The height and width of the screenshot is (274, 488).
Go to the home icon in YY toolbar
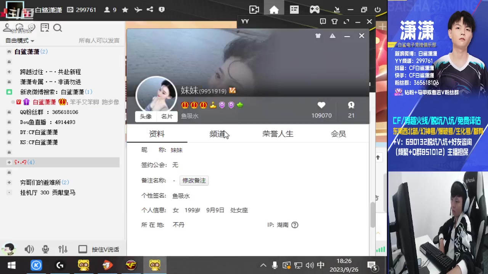tap(274, 10)
